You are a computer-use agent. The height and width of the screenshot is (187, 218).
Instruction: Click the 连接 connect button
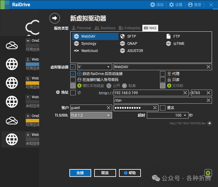[x=80, y=173]
